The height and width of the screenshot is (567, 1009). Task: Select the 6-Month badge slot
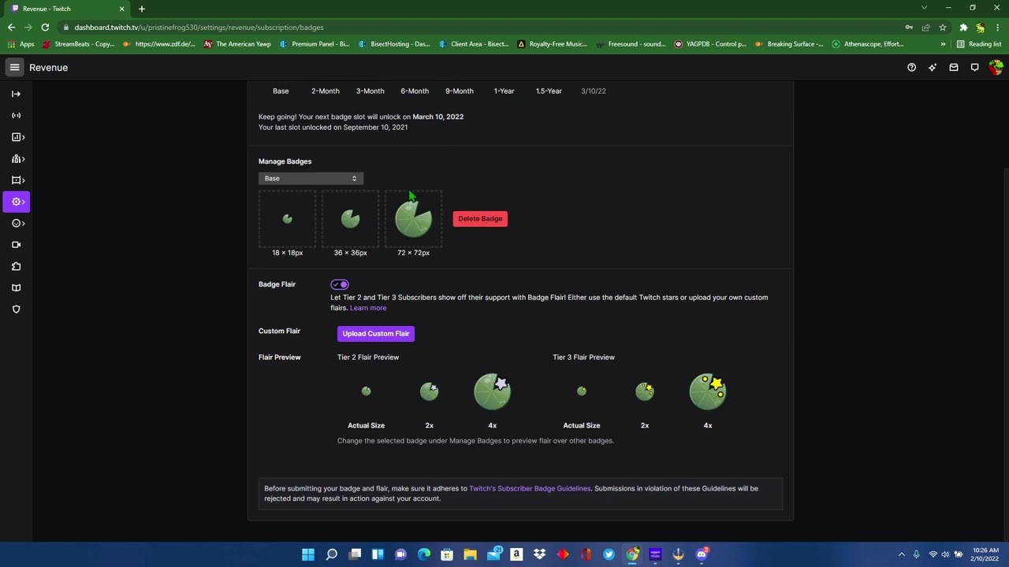click(x=415, y=91)
